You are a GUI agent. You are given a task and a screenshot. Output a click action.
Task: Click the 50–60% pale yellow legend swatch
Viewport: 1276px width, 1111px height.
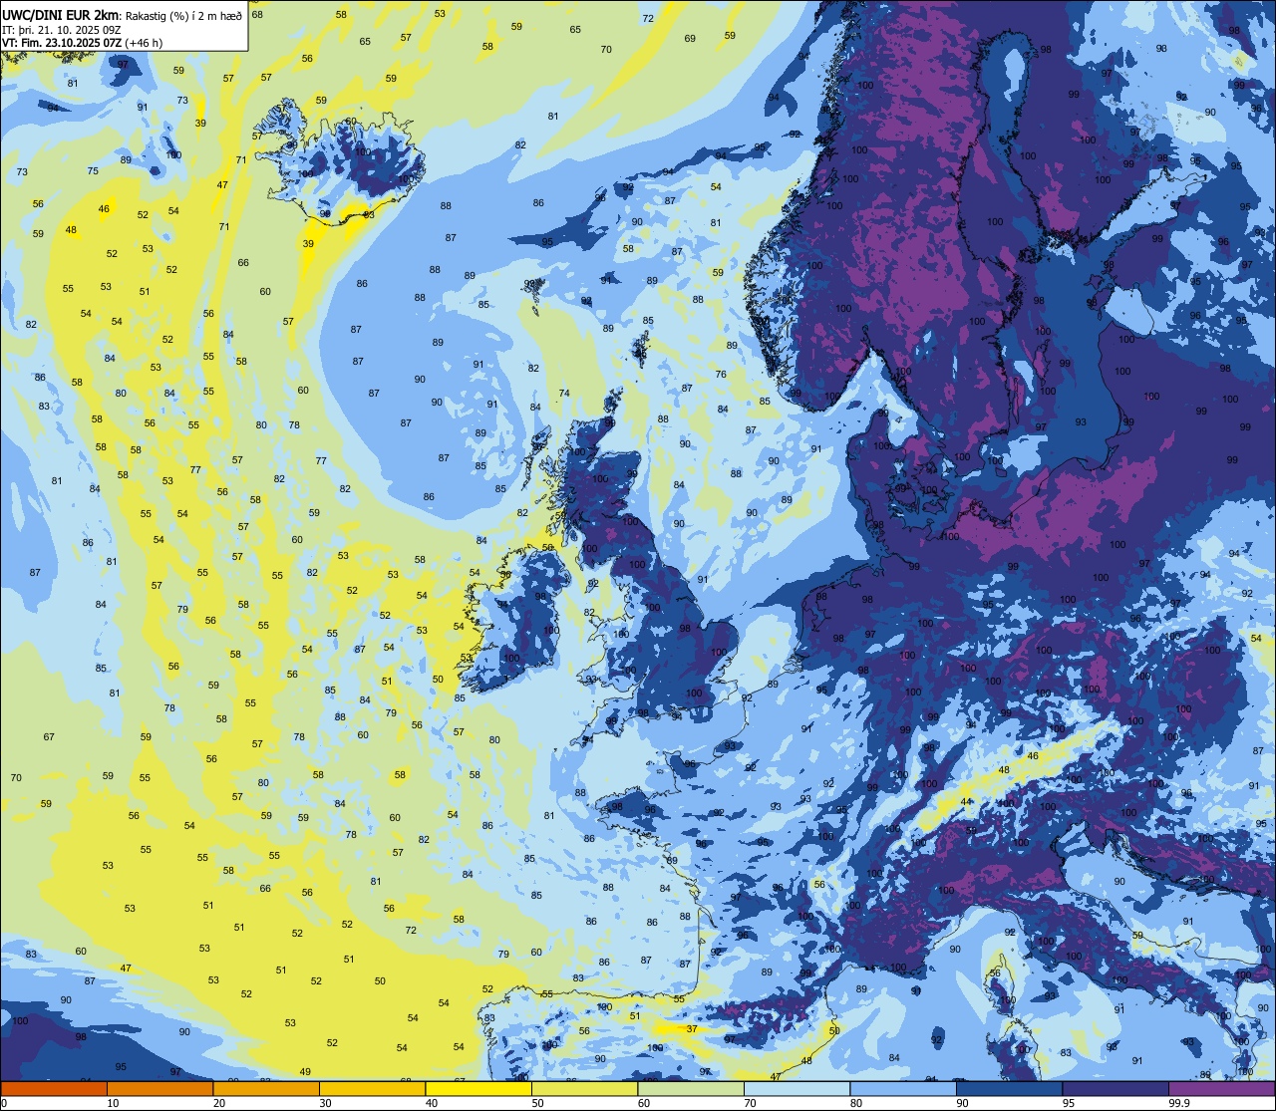point(584,1088)
